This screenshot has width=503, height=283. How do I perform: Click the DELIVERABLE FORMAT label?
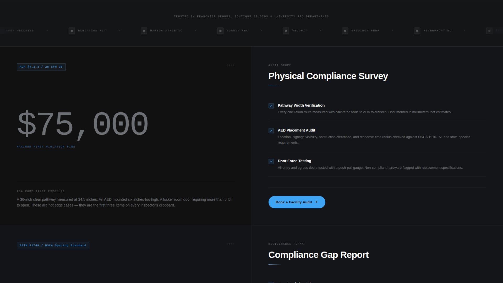click(x=287, y=244)
